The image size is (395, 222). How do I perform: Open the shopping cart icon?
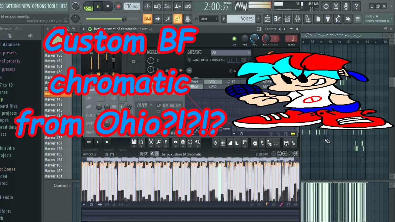[358, 19]
